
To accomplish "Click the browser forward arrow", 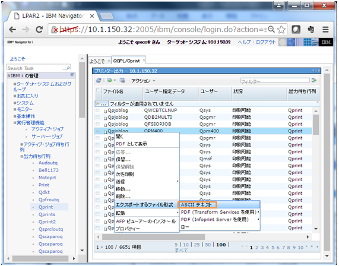I will (26, 30).
